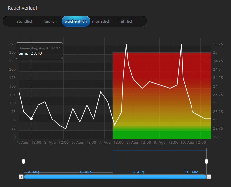This screenshot has width=231, height=187.
Task: Click the temp 23.10 tooltip box
Action: [39, 51]
